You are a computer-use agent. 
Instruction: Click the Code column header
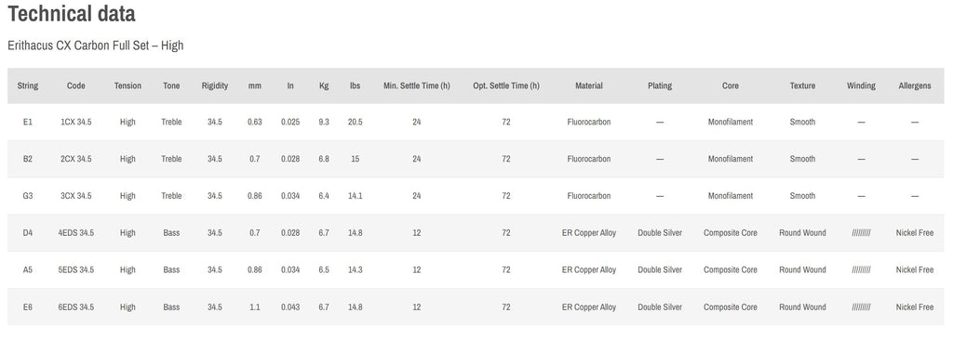pos(76,85)
